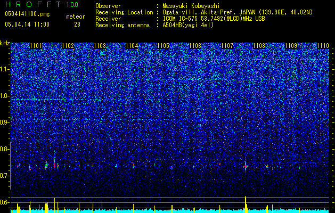
Task: Click the 1109 time marker
Action: (291, 46)
